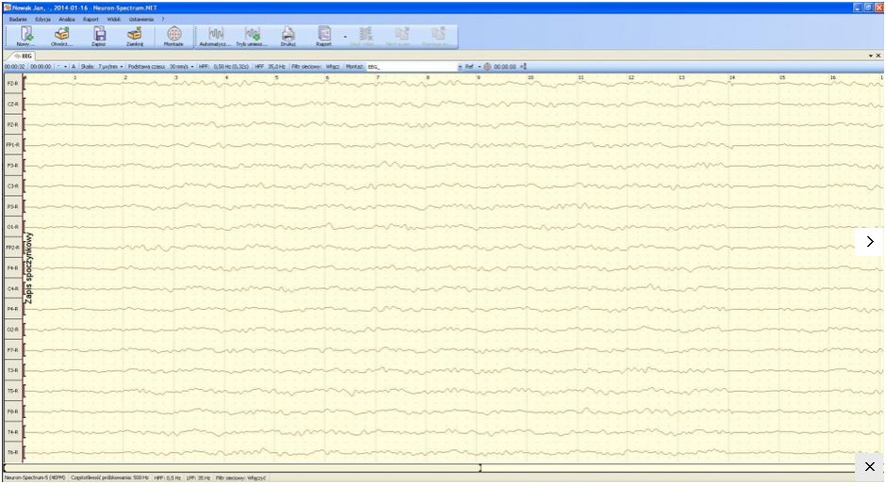Print the EEG with the Drukuj icon
The height and width of the screenshot is (484, 886).
click(288, 35)
